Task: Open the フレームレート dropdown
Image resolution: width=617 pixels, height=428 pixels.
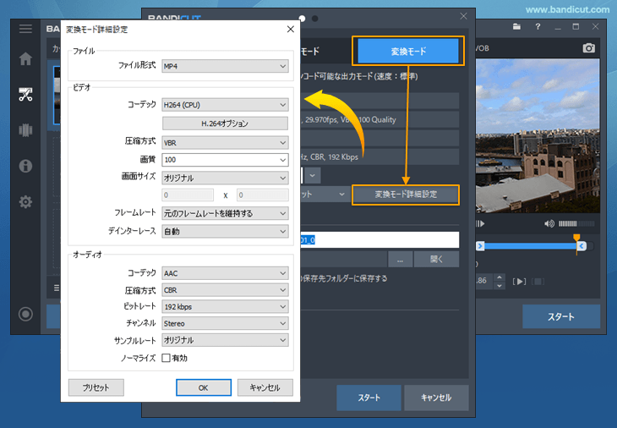Action: pyautogui.click(x=225, y=213)
